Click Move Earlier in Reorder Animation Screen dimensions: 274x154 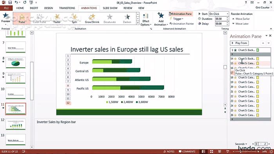pyautogui.click(x=241, y=19)
